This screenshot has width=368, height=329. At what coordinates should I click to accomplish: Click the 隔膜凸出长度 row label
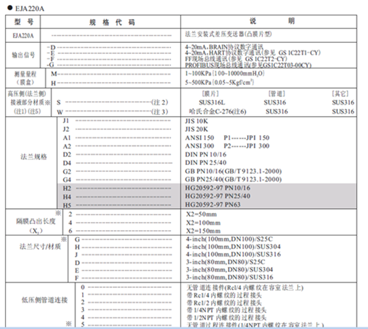36,221
